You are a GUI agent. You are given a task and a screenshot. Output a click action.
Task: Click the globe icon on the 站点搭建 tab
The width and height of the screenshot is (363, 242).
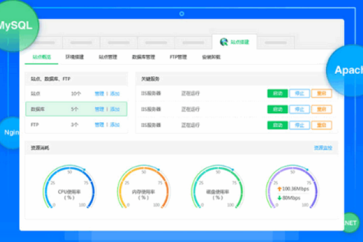pos(224,42)
